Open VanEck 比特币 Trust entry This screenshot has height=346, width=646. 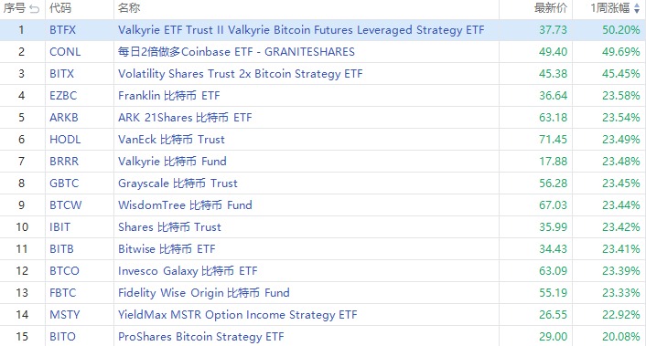pyautogui.click(x=171, y=140)
